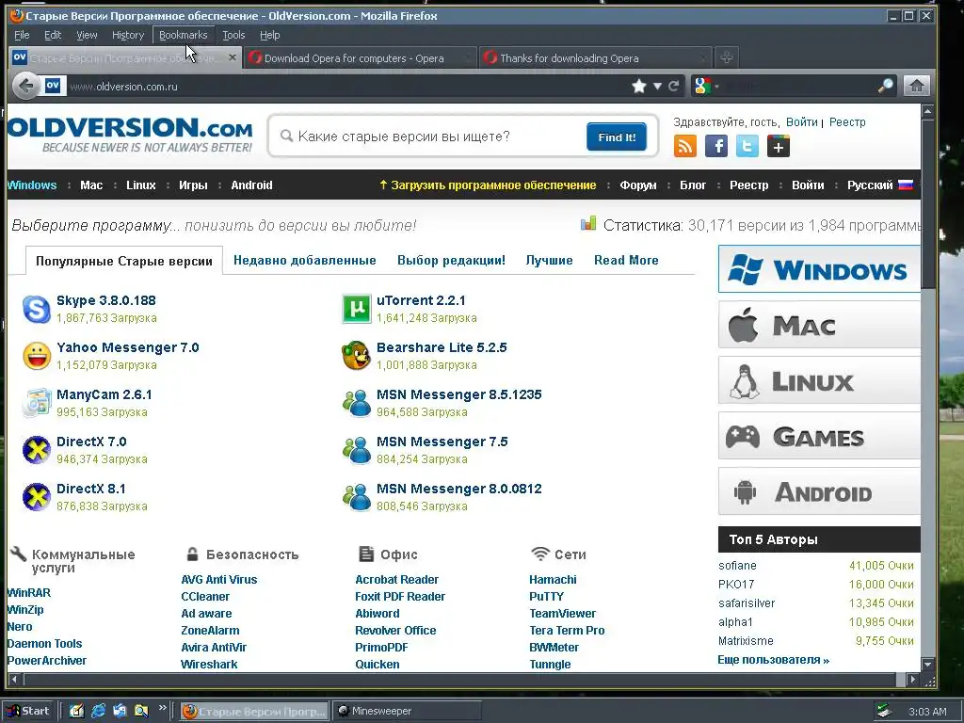Viewport: 964px width, 723px height.
Task: Click the horizontal scrollbar right arrow
Action: tap(913, 680)
